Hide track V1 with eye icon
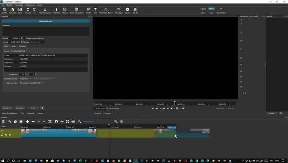This screenshot has width=288, height=163. (x=10, y=135)
